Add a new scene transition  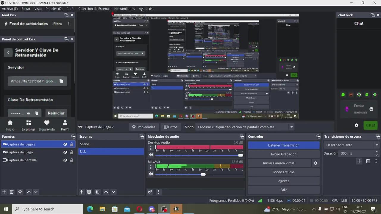pos(359,161)
